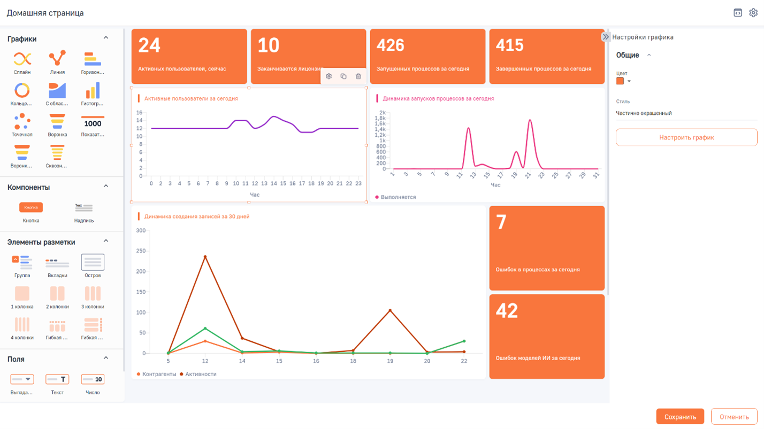This screenshot has height=429, width=764.
Task: Select the Сквозн... funnel chart icon
Action: 57,157
